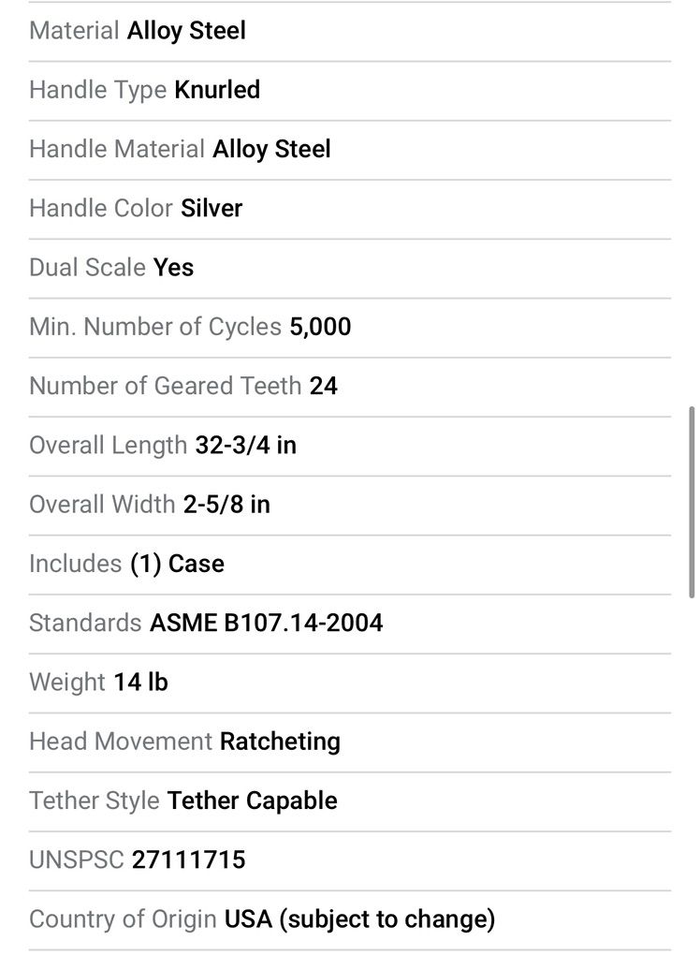Click the vertical scrollbar thumb

click(x=692, y=501)
